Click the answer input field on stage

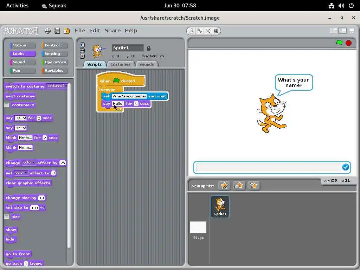tap(269, 167)
